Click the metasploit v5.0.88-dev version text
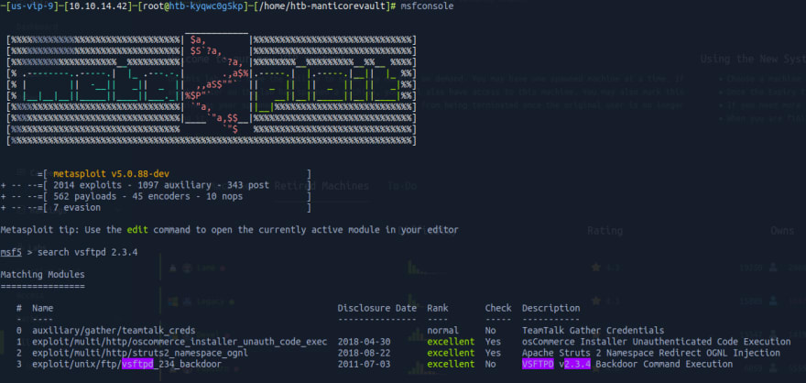The height and width of the screenshot is (383, 806). coord(111,174)
